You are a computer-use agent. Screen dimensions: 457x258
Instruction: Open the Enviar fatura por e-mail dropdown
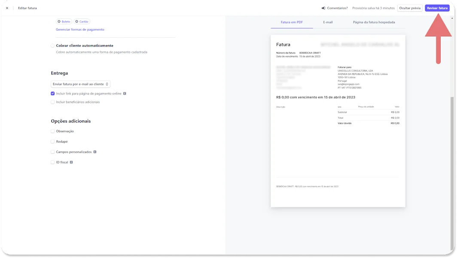click(x=80, y=84)
